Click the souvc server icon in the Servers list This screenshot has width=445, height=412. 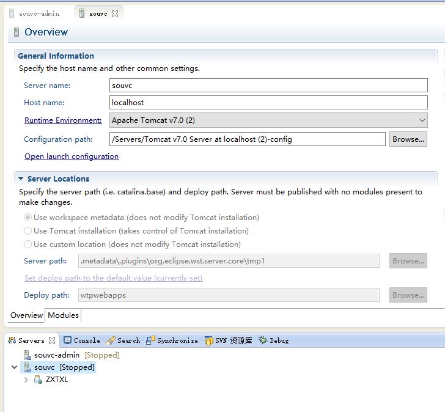click(28, 367)
